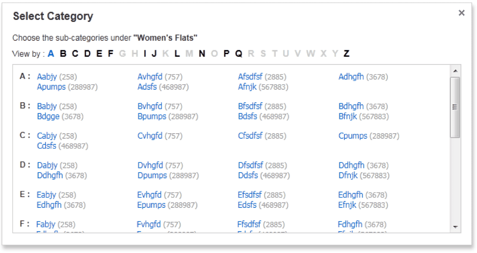
Task: Click the scrollbar up arrow
Action: coord(455,71)
